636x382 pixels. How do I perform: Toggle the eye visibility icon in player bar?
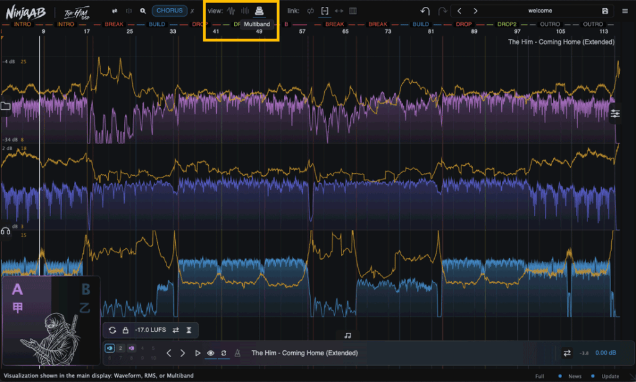pos(211,353)
